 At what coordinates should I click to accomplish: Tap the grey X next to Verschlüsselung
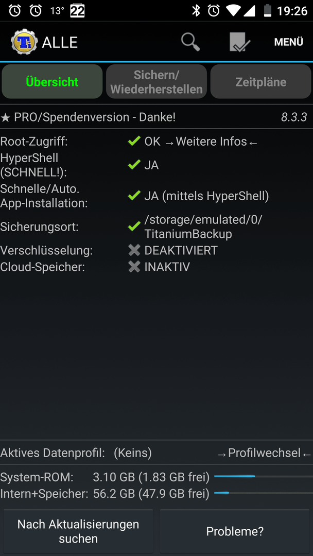[134, 250]
